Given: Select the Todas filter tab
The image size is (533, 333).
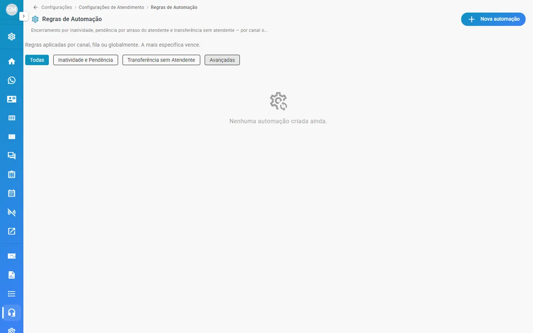Looking at the screenshot, I should pyautogui.click(x=37, y=60).
